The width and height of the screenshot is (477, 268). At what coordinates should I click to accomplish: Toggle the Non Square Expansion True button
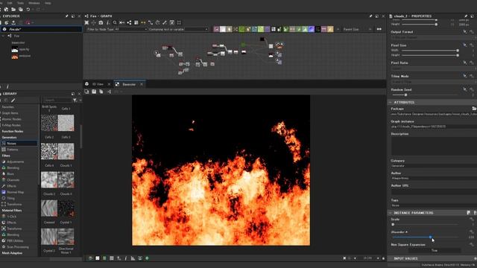tap(434, 250)
